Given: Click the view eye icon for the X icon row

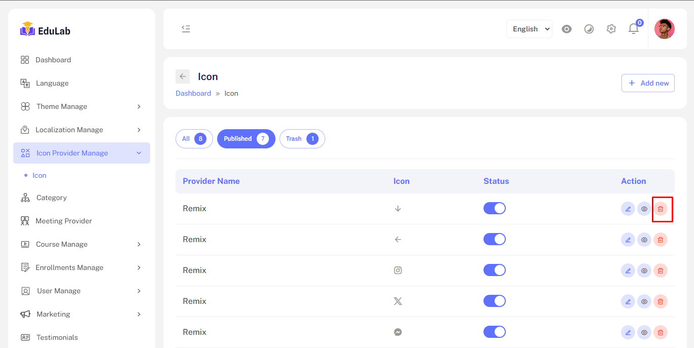Looking at the screenshot, I should click(644, 301).
